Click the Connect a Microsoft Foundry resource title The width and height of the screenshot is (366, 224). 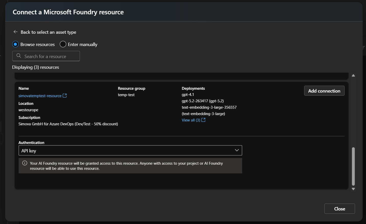68,12
